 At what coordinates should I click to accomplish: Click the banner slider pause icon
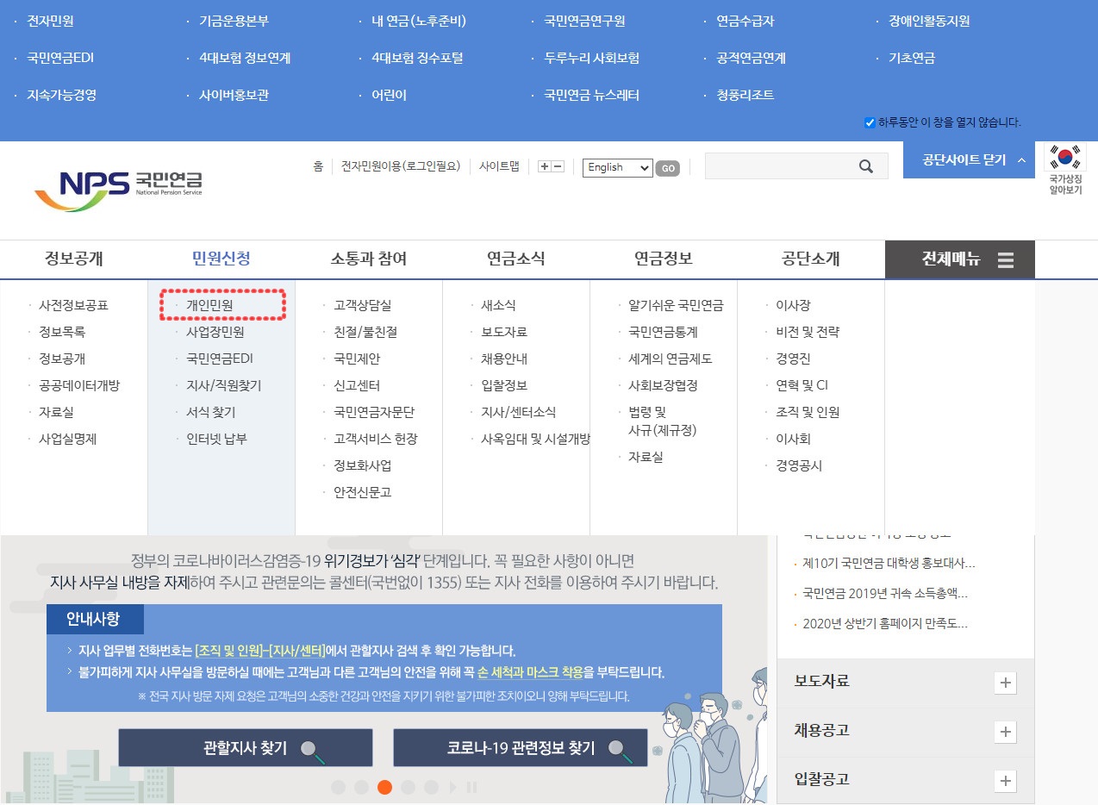pos(471,787)
